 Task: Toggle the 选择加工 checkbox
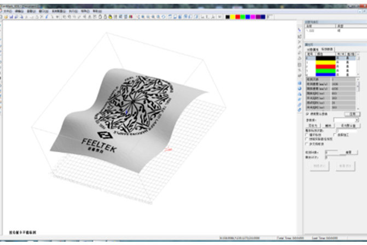(x=335, y=135)
